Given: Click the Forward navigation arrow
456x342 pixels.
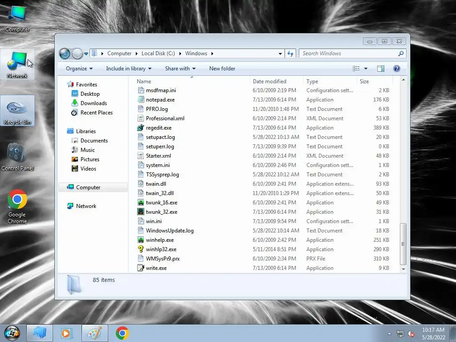Looking at the screenshot, I should [77, 53].
